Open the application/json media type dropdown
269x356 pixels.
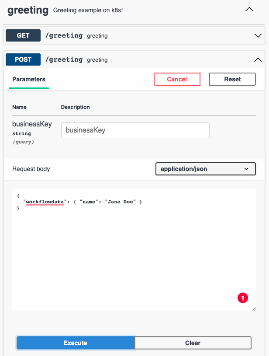(x=205, y=169)
